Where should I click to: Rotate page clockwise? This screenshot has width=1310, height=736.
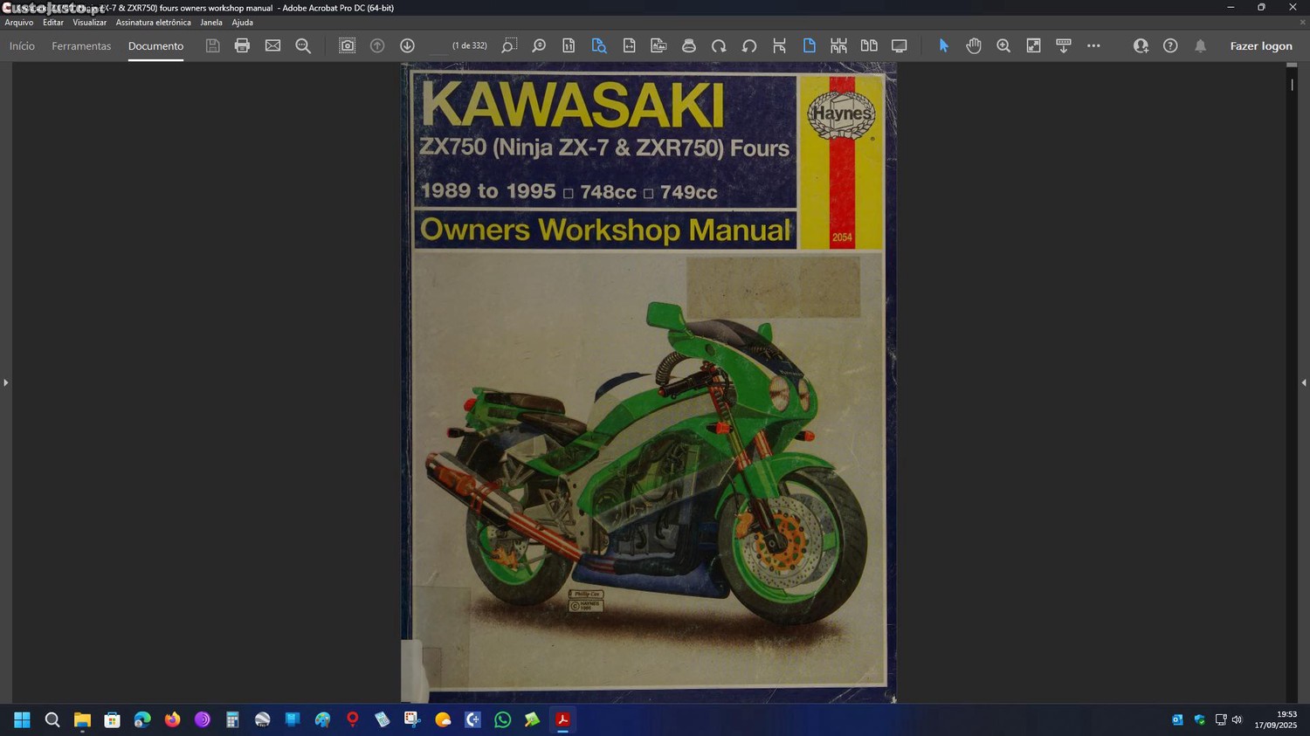click(x=719, y=45)
